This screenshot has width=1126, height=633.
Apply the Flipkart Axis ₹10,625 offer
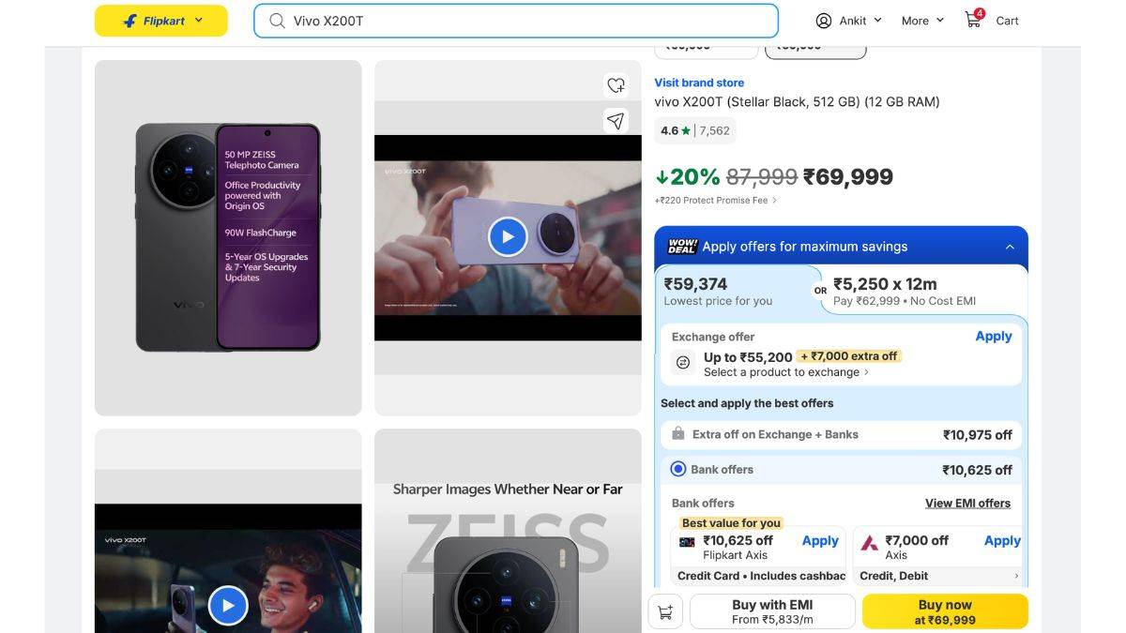click(x=820, y=541)
